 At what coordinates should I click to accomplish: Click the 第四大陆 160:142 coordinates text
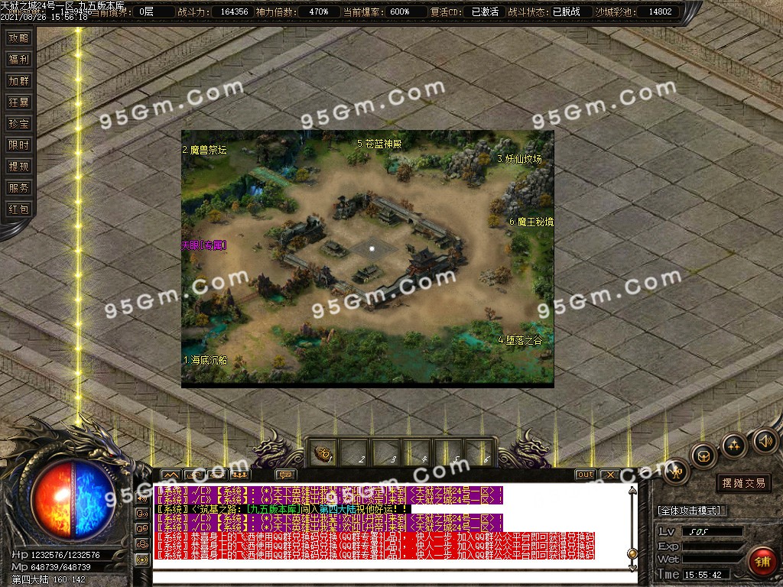tap(48, 579)
